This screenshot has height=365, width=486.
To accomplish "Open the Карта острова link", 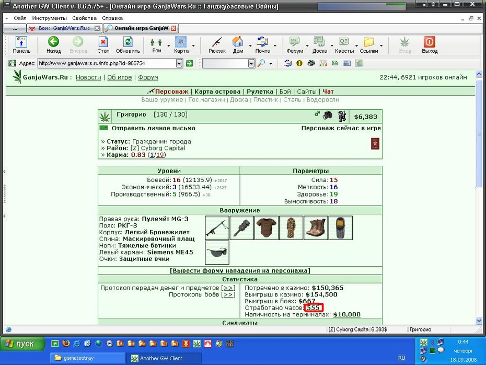I will 217,92.
